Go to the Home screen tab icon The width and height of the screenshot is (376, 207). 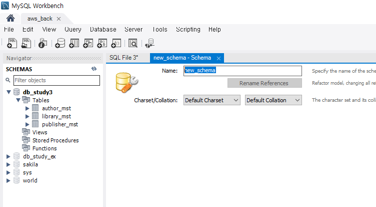10,18
